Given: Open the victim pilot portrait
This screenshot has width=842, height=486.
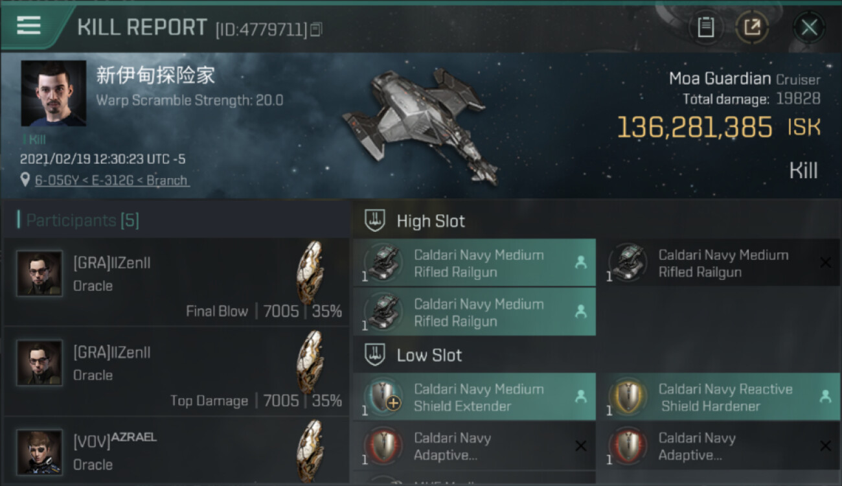Looking at the screenshot, I should click(x=53, y=93).
